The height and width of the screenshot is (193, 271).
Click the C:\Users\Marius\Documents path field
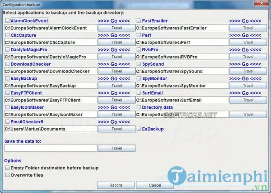point(51,129)
